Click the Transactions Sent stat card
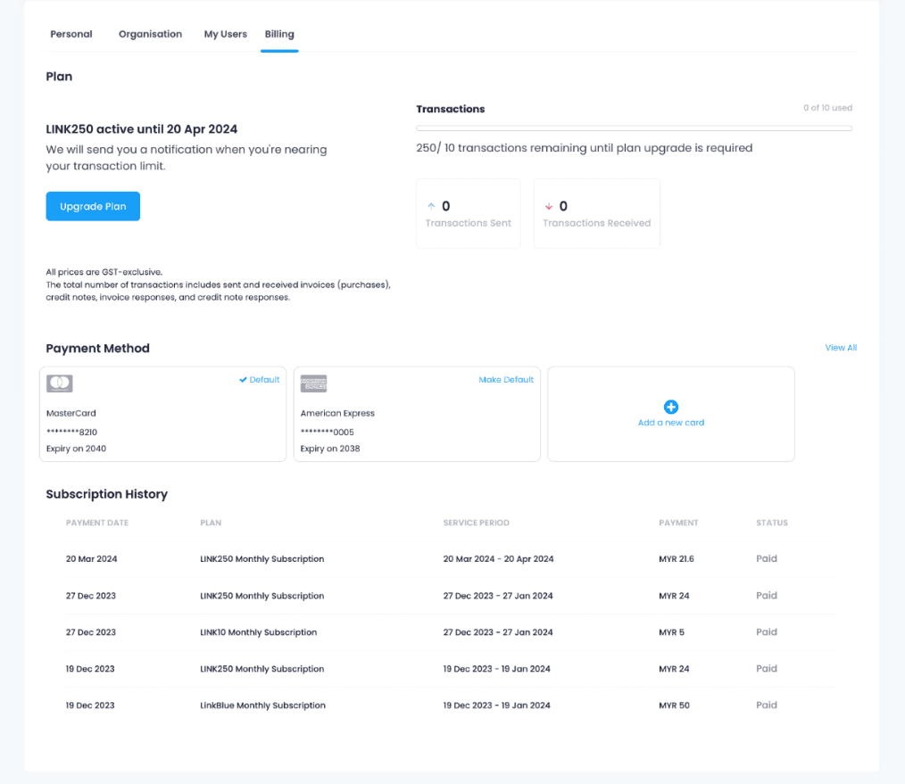 [468, 214]
